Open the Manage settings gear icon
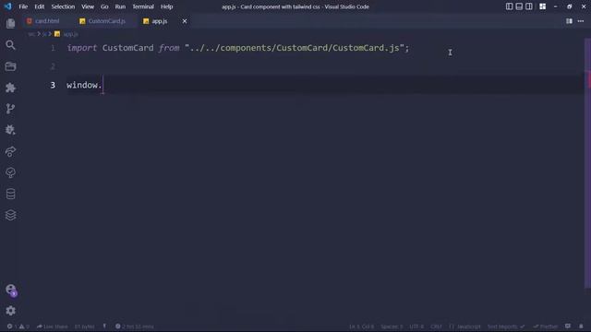This screenshot has height=332, width=591. point(10,311)
